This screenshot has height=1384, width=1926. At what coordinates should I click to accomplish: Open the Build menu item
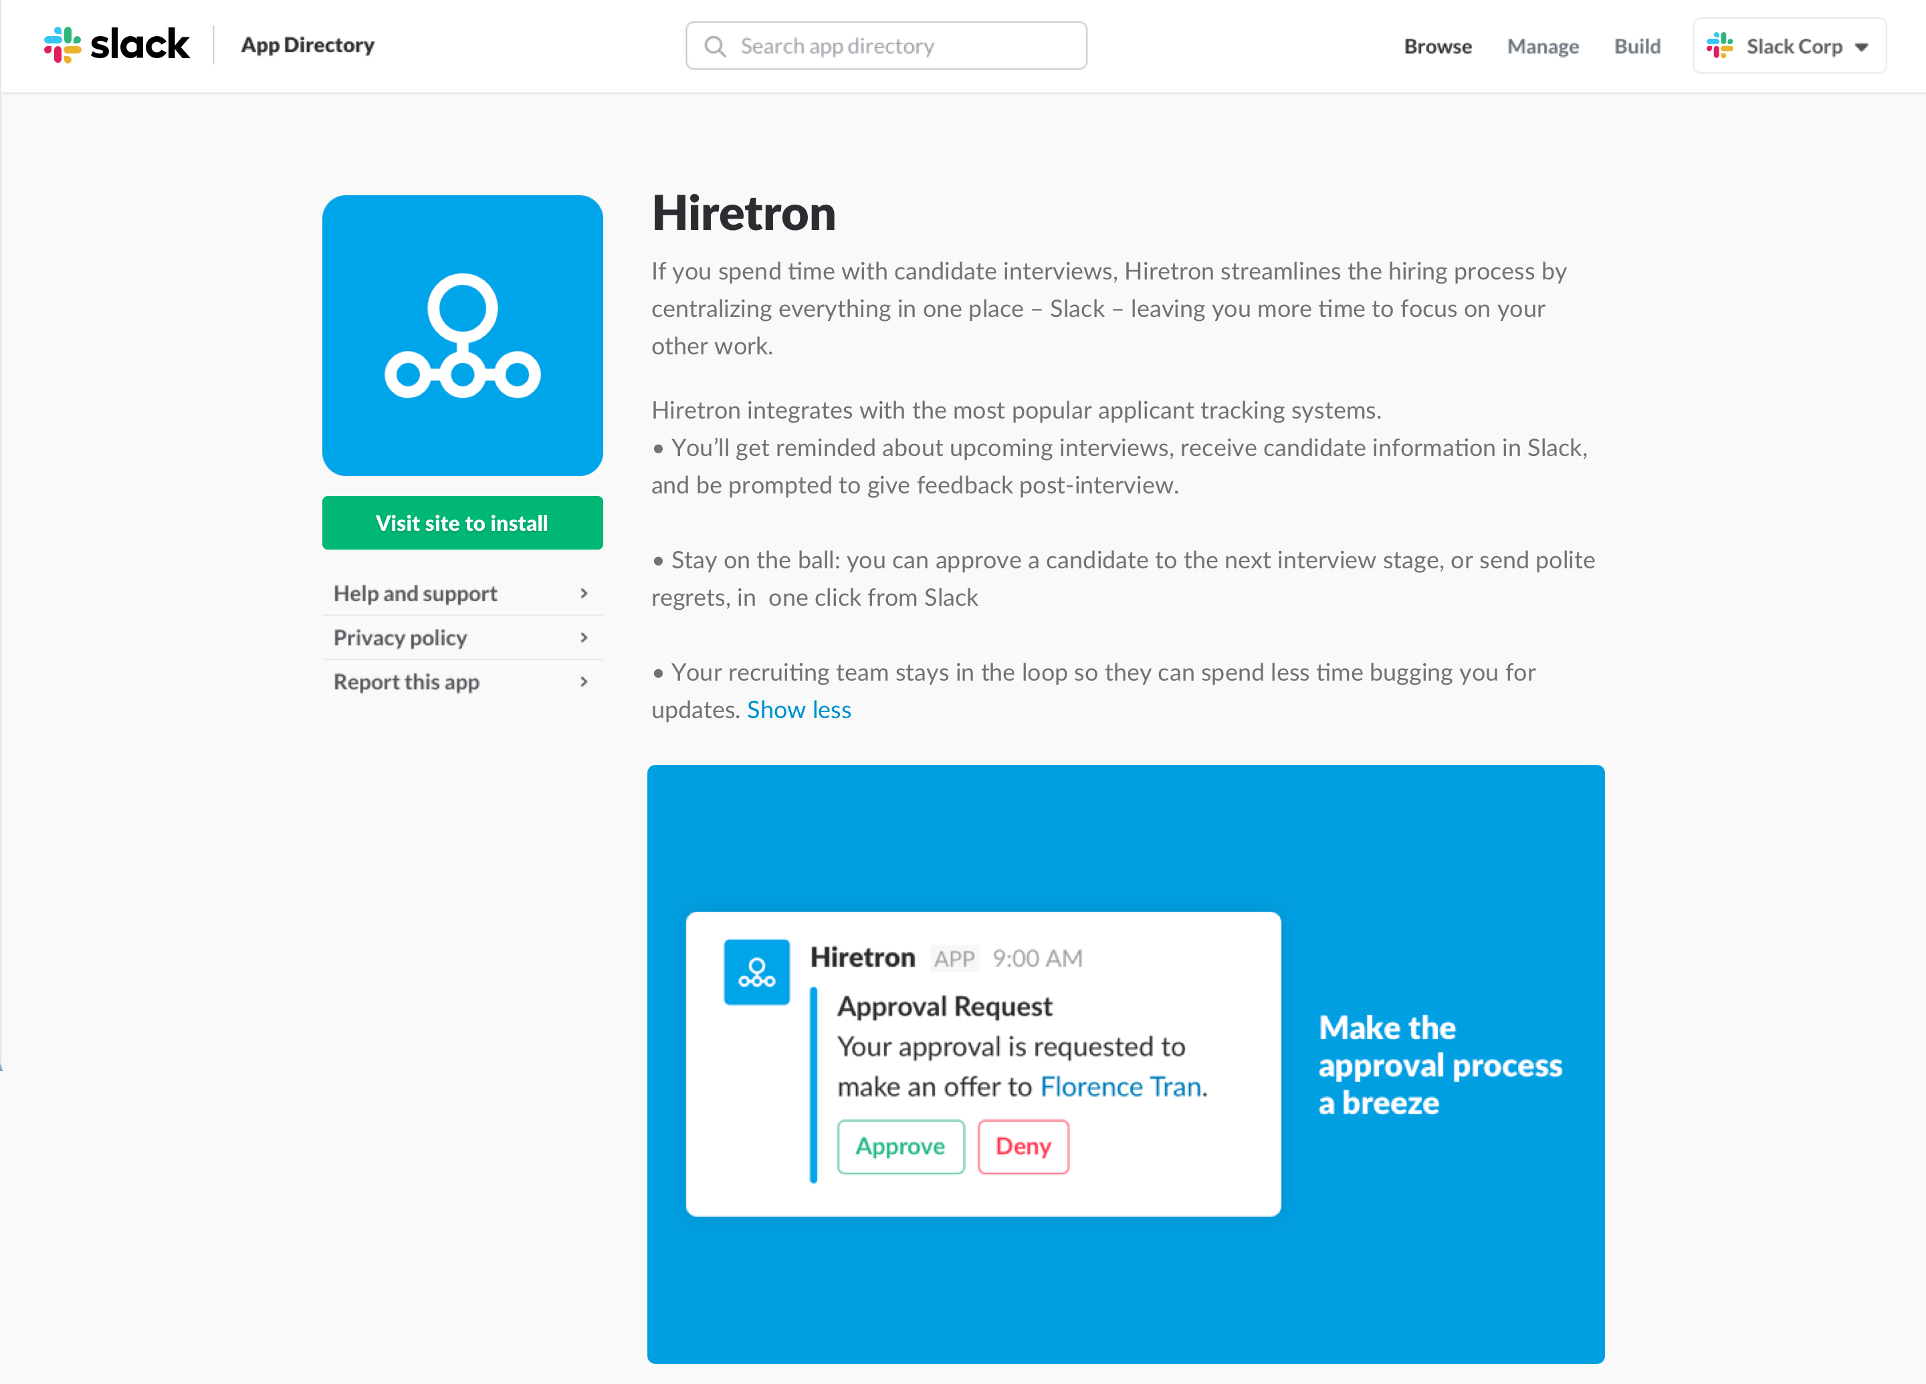click(1637, 45)
